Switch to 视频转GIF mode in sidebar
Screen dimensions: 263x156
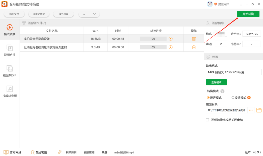pyautogui.click(x=10, y=71)
